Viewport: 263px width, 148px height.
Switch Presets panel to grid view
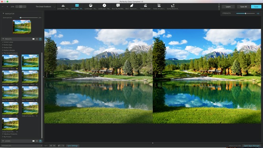34,39
